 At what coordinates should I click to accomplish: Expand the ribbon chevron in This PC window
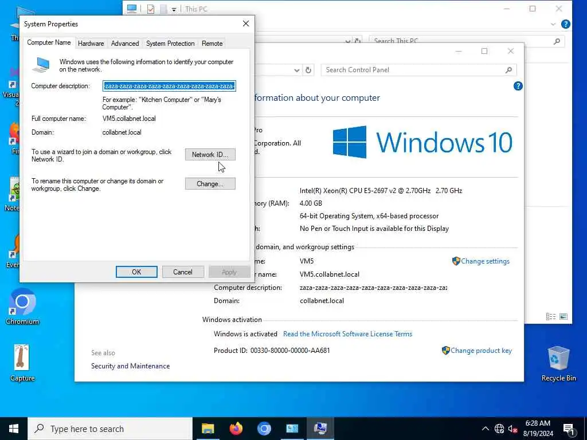coord(553,24)
